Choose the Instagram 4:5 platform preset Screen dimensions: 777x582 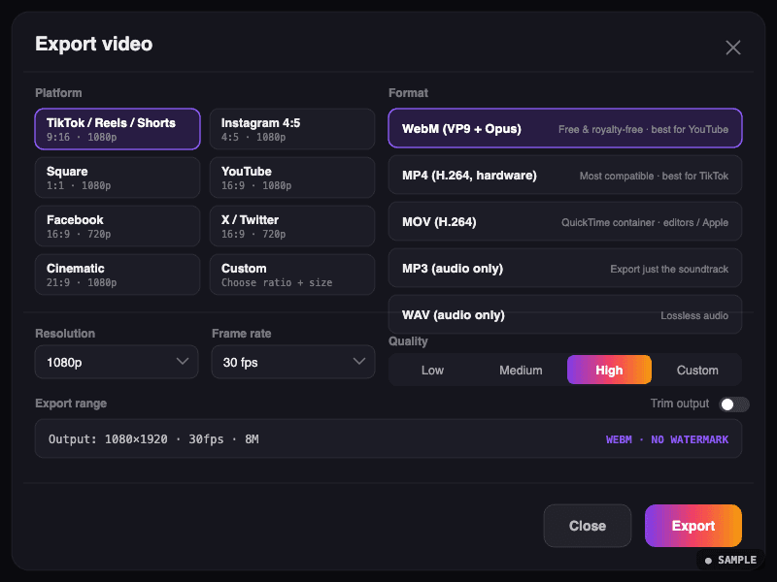292,129
